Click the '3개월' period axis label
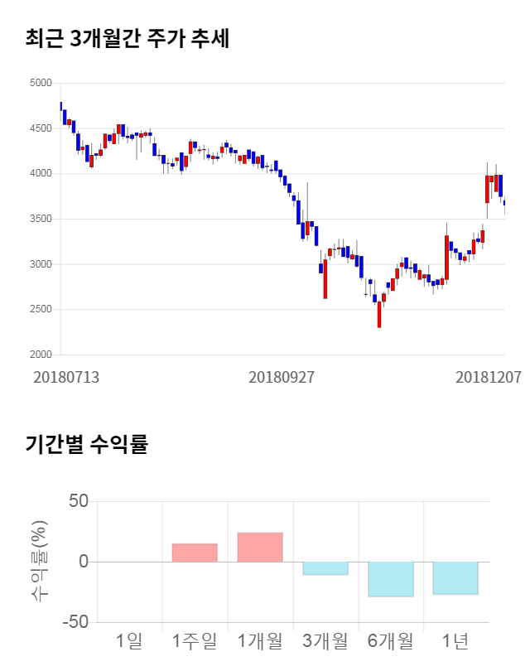The height and width of the screenshot is (671, 530). (325, 640)
